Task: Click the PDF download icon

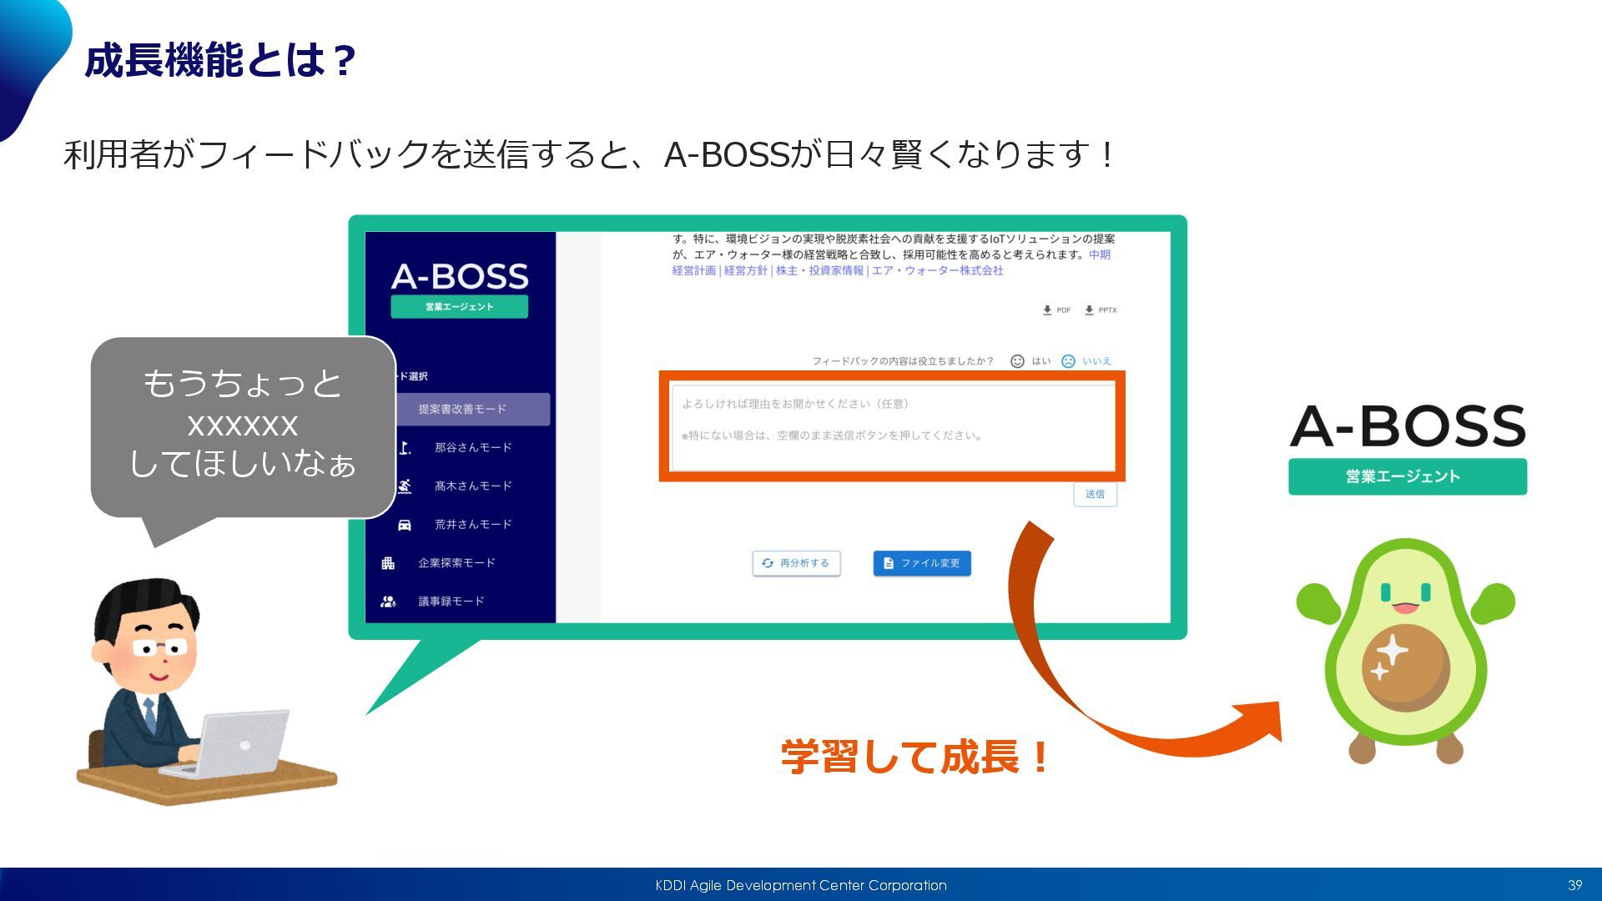Action: 1047,310
